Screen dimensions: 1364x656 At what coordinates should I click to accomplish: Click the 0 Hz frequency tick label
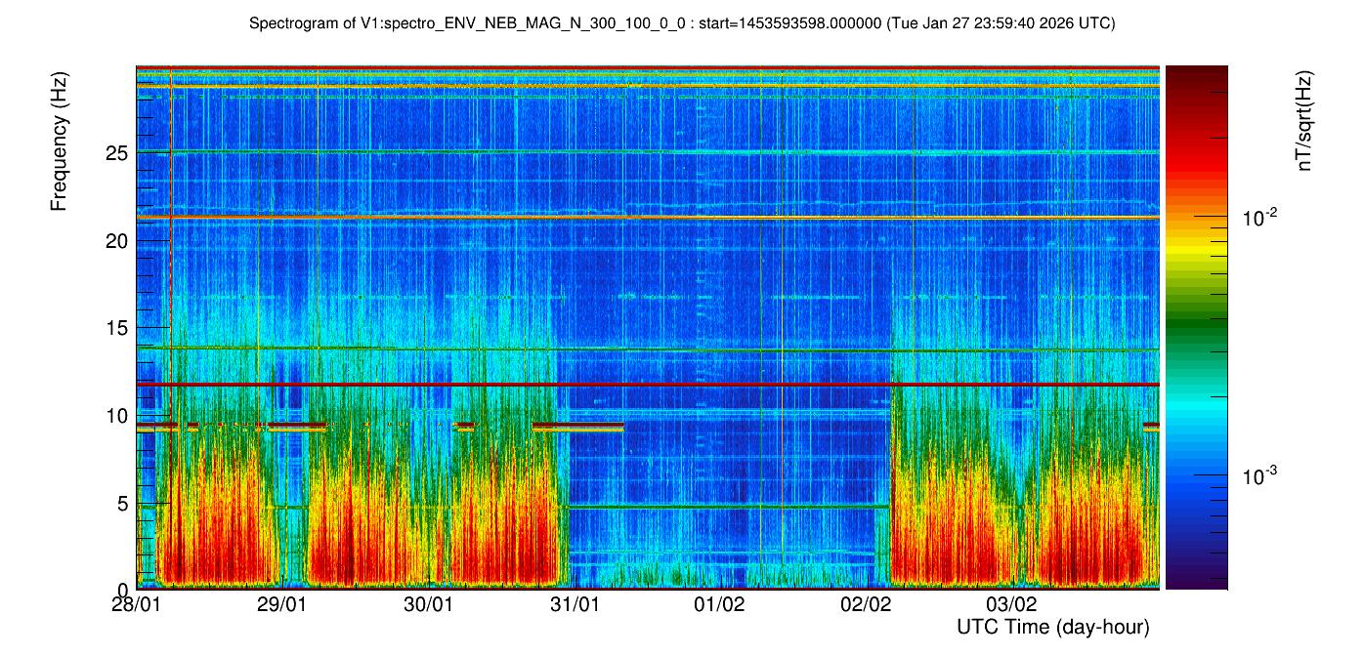coord(123,590)
